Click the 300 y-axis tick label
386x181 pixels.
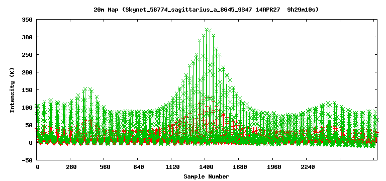[x=28, y=37]
